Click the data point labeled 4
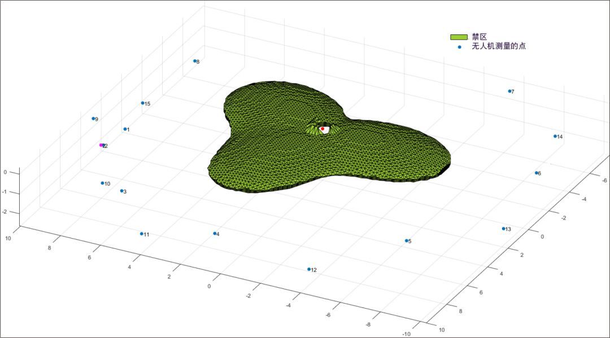This screenshot has height=338, width=610. 215,234
